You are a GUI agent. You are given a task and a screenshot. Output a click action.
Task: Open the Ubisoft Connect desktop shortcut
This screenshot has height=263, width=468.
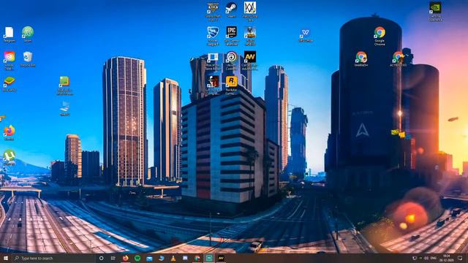point(231,61)
